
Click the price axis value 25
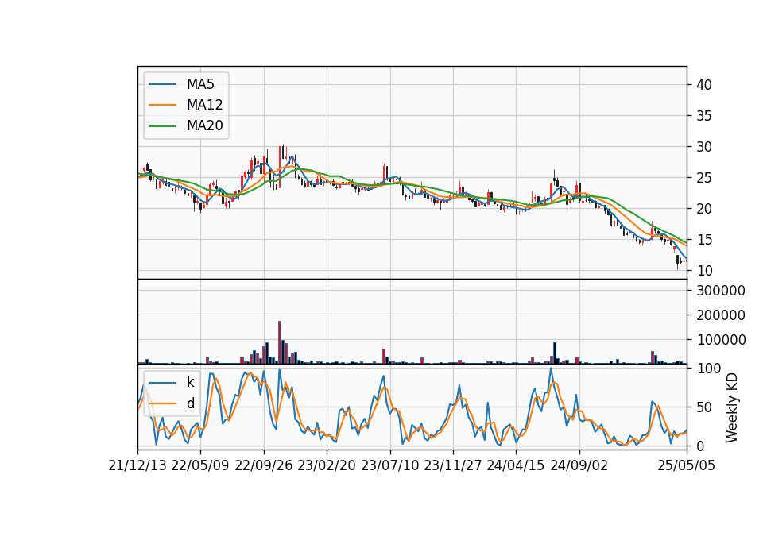click(703, 178)
